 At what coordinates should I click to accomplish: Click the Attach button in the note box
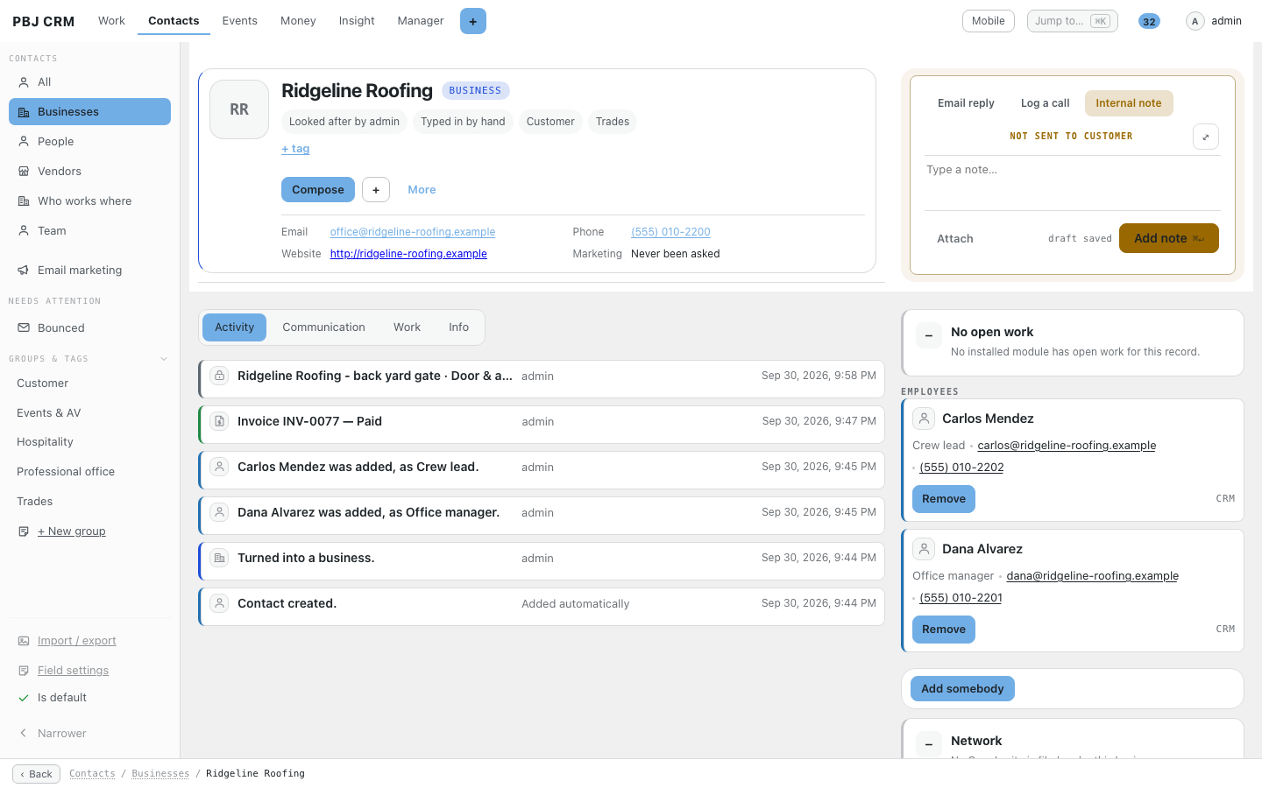pyautogui.click(x=955, y=239)
